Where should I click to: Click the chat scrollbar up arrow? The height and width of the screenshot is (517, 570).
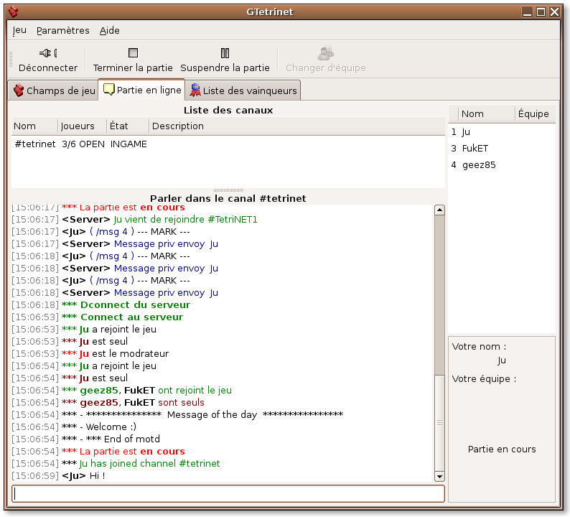[x=439, y=210]
